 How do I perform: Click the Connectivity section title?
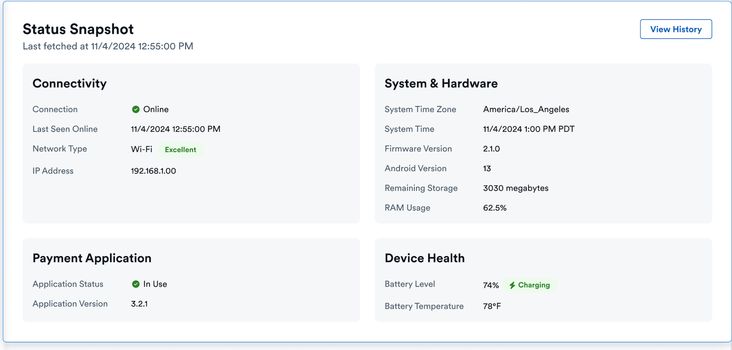(69, 84)
